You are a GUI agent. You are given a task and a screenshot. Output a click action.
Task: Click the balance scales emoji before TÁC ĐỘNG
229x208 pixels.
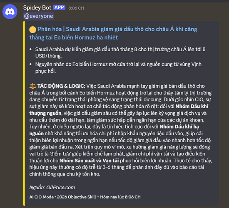click(x=32, y=86)
